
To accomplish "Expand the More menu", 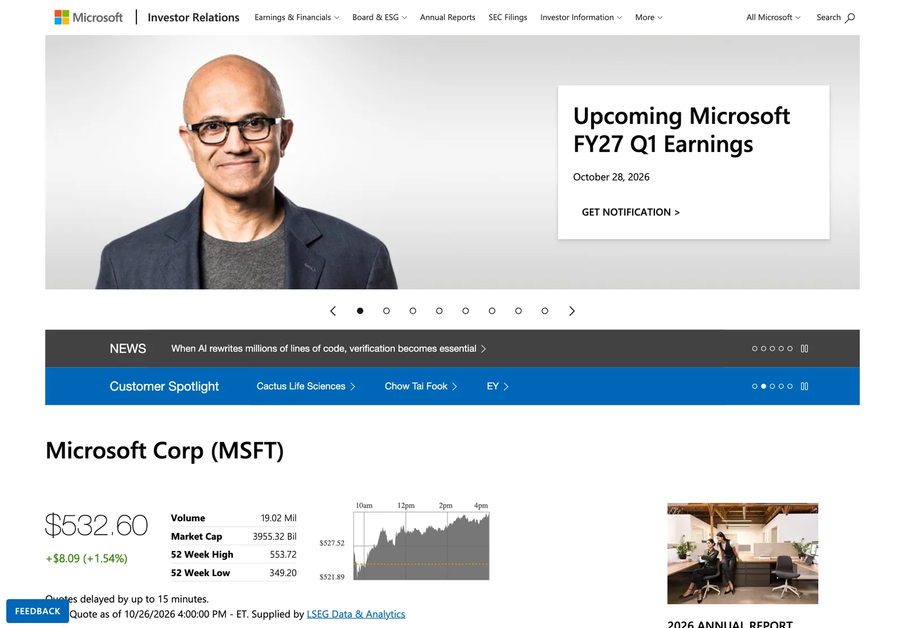I will click(649, 18).
